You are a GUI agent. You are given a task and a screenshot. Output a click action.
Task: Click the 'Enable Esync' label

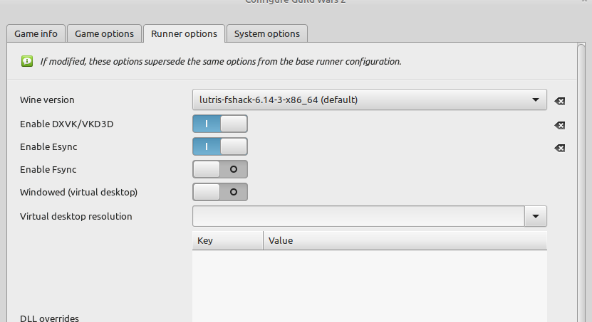tap(48, 146)
